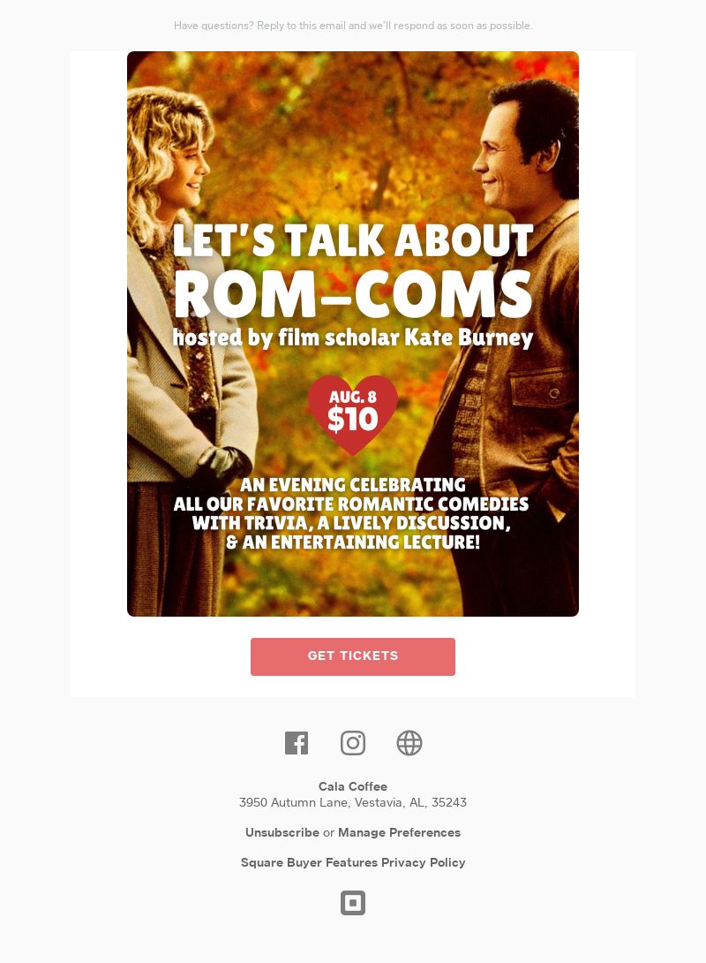Click the $10 price on the poster
The height and width of the screenshot is (963, 706).
coord(353,420)
